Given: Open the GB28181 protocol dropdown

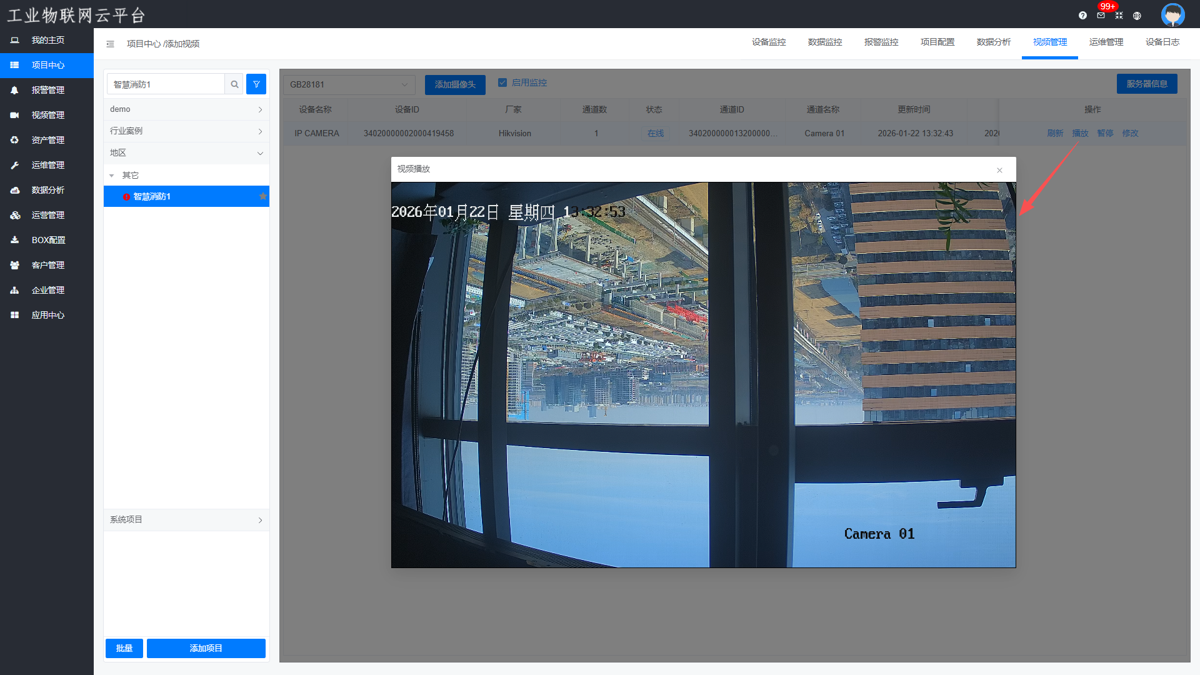Looking at the screenshot, I should 349,84.
